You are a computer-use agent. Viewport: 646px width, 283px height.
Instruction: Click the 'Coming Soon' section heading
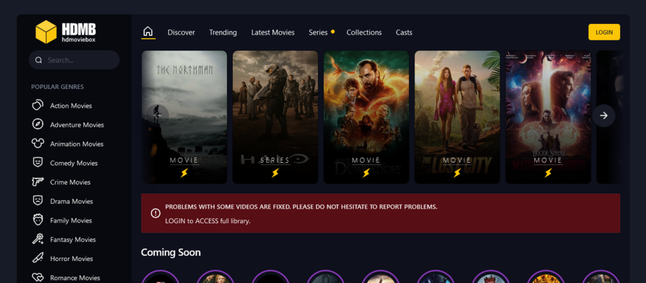click(170, 252)
